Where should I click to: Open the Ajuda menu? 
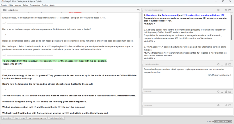point(52,5)
